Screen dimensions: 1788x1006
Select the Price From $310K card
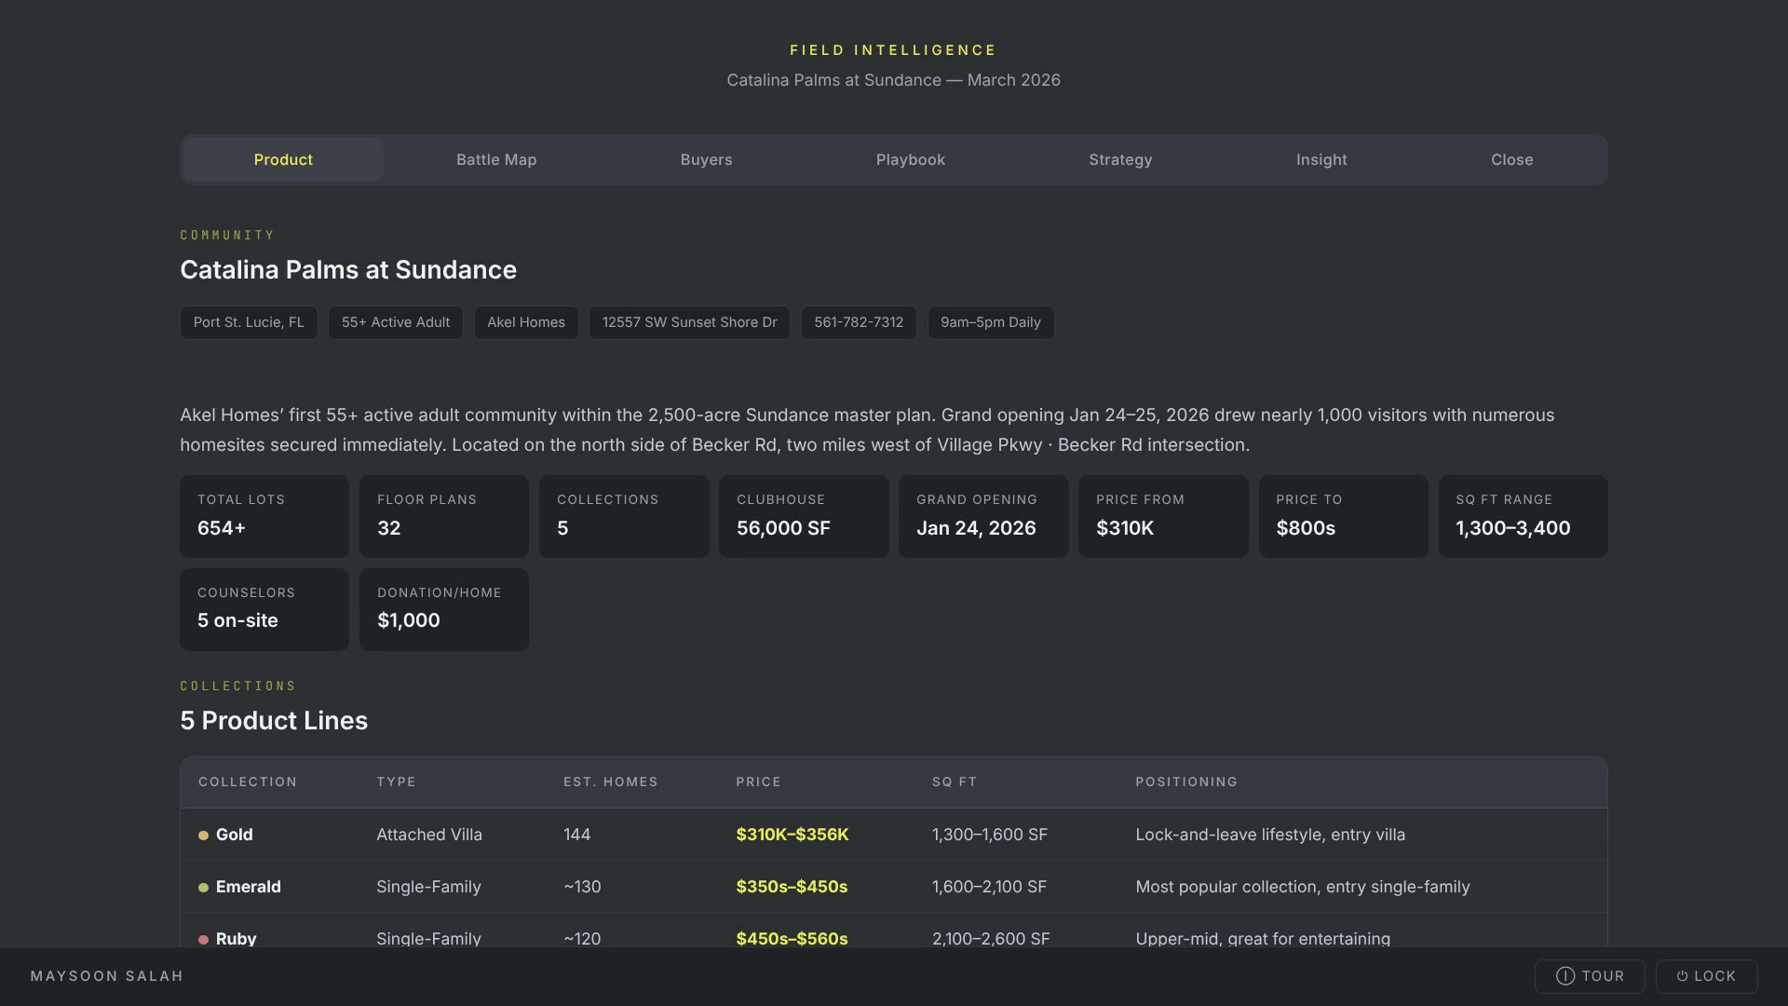tap(1163, 516)
